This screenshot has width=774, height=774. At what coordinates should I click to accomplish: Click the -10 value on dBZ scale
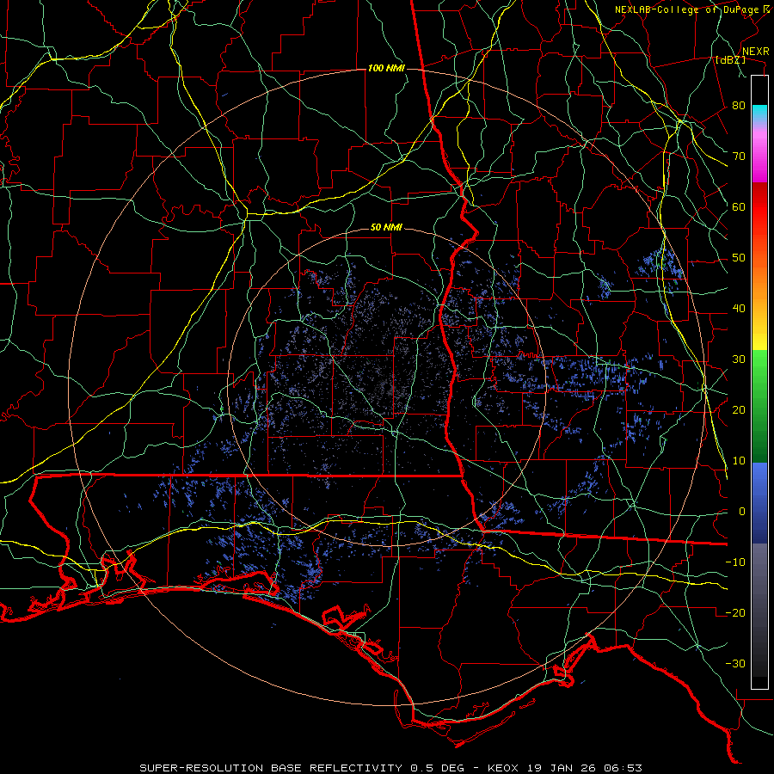click(735, 562)
